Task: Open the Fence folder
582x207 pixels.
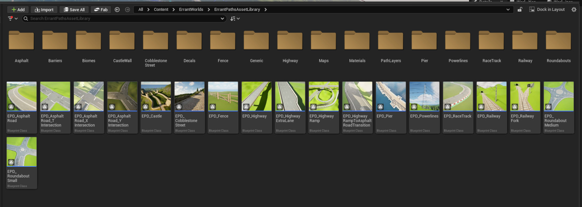Action: point(223,40)
